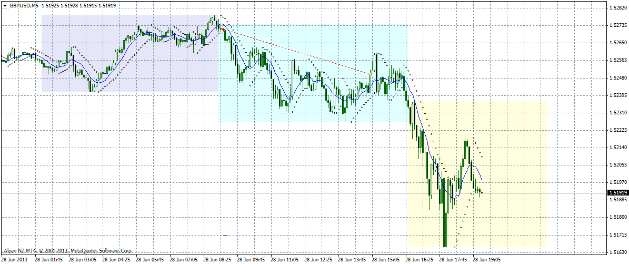Click the 1.51630 price scale label
Image resolution: width=629 pixels, height=264 pixels.
[618, 252]
